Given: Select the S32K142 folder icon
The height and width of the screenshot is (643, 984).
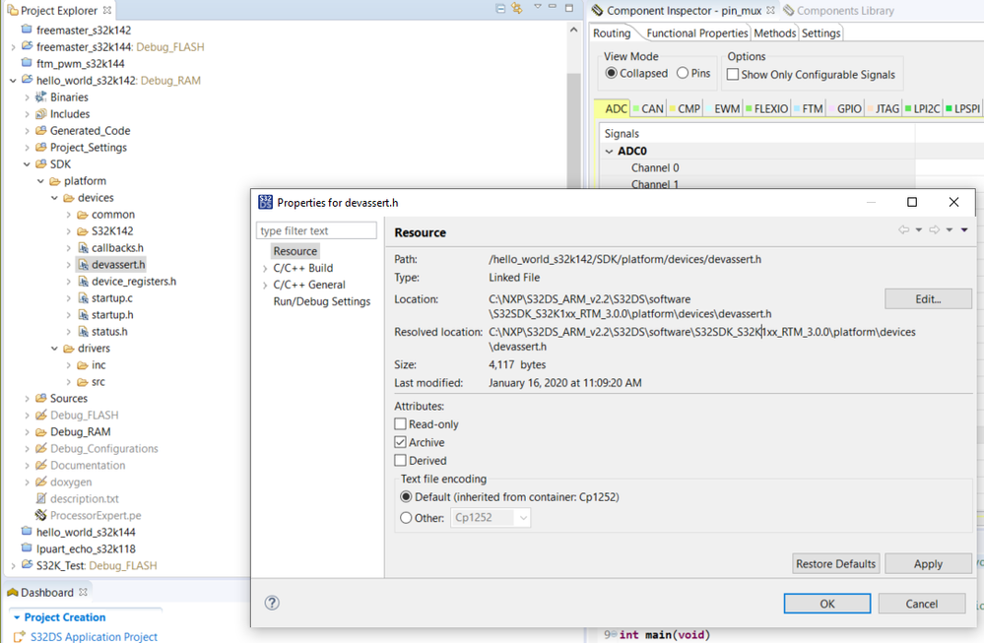Looking at the screenshot, I should coord(83,230).
